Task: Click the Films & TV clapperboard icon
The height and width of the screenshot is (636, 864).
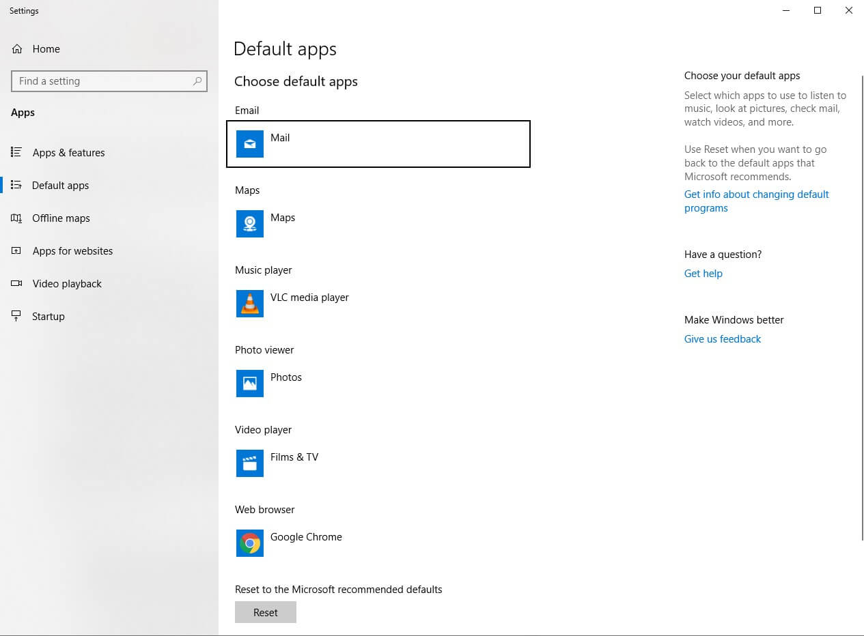Action: pyautogui.click(x=250, y=463)
